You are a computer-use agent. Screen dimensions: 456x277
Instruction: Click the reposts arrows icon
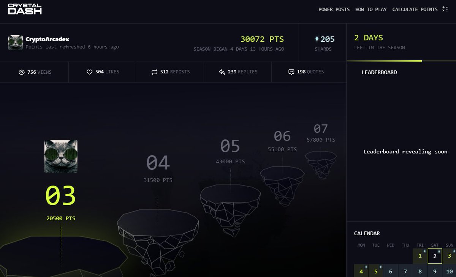coord(154,72)
